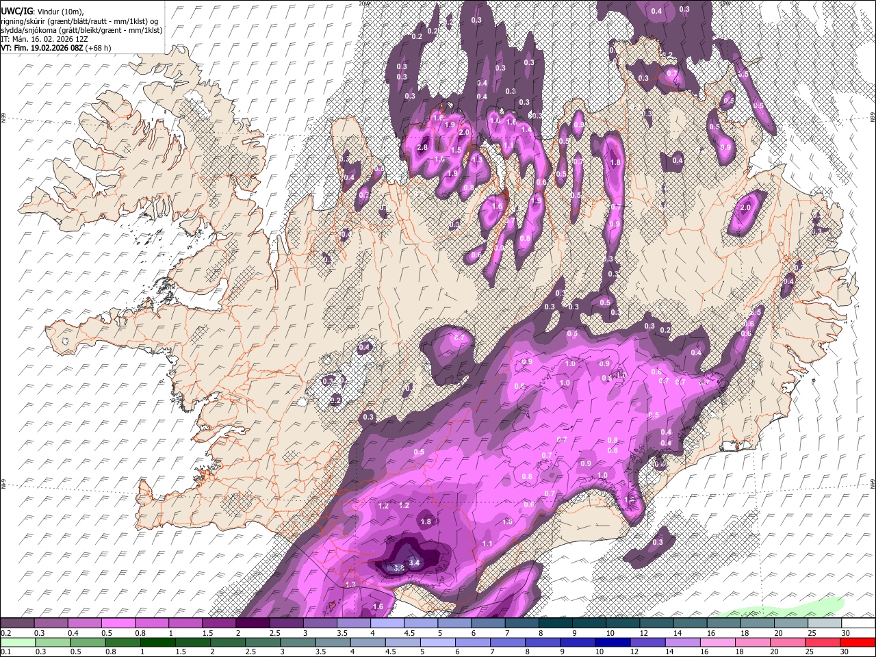
Task: Click the 'IT: Mán. 16. 02. 2026 12Z' line
Action: tap(44, 39)
